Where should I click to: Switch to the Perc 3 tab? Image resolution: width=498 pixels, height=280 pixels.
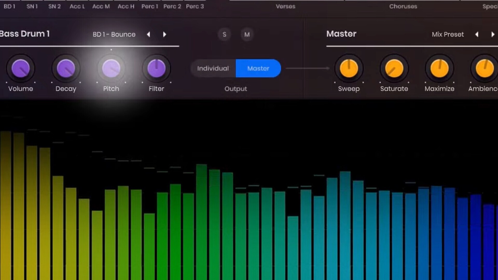tap(195, 6)
